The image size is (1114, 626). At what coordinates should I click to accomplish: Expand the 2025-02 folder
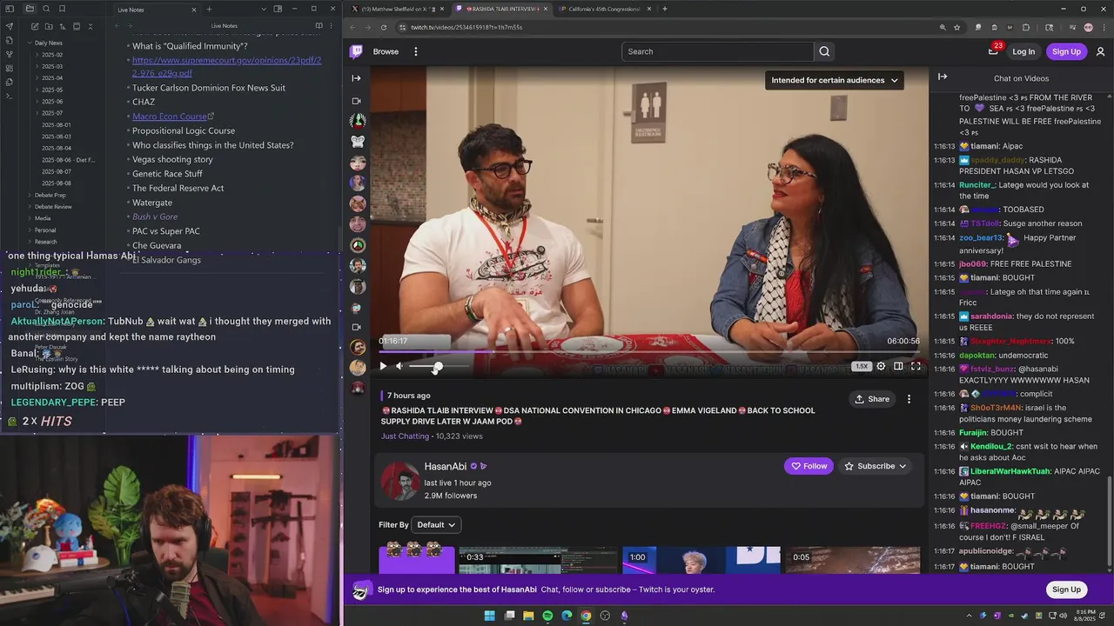click(x=51, y=55)
